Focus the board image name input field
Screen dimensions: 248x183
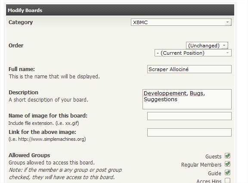tap(189, 116)
